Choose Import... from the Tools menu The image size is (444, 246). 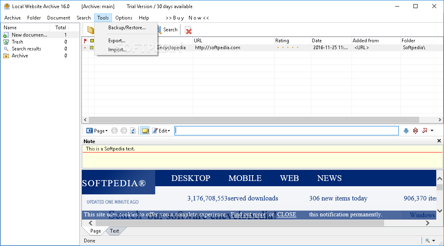point(117,50)
